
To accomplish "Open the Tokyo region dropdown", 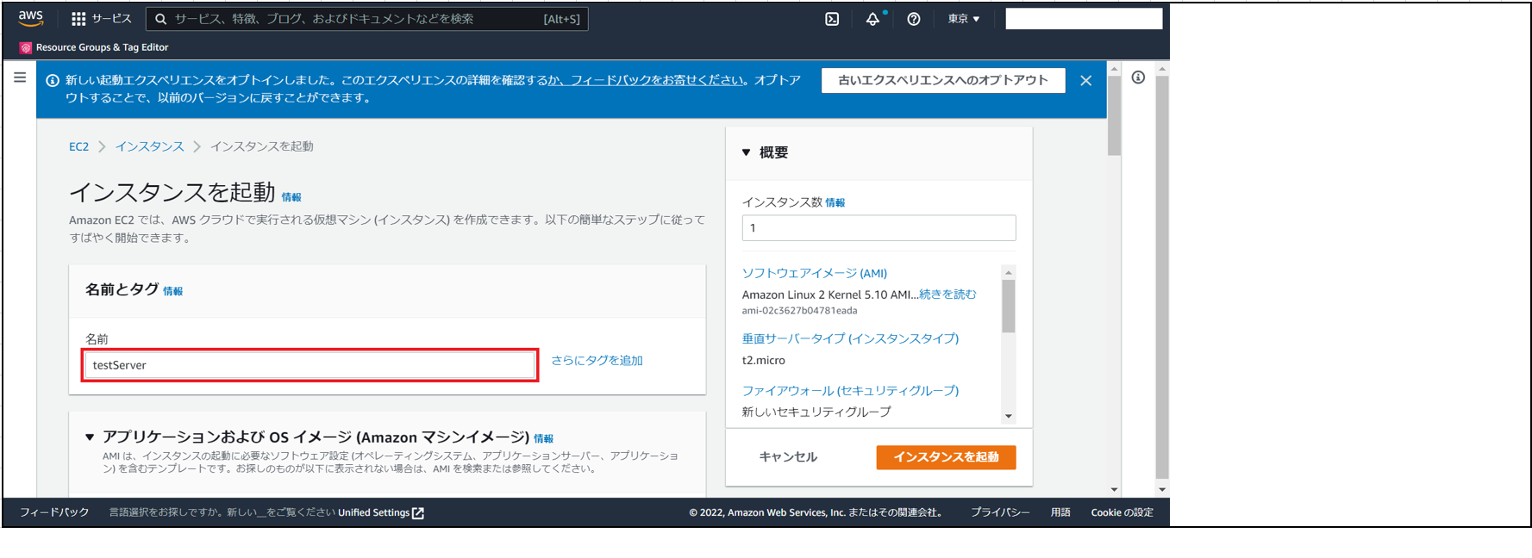I will pyautogui.click(x=964, y=19).
